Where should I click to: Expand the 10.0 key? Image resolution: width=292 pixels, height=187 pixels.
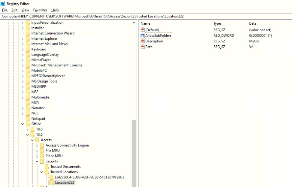point(28,129)
